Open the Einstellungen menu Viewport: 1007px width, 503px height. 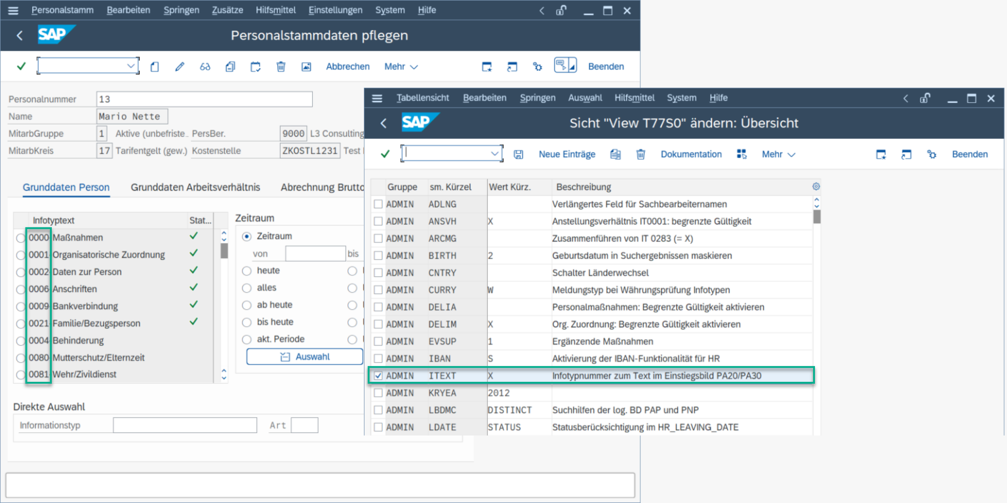pos(335,10)
